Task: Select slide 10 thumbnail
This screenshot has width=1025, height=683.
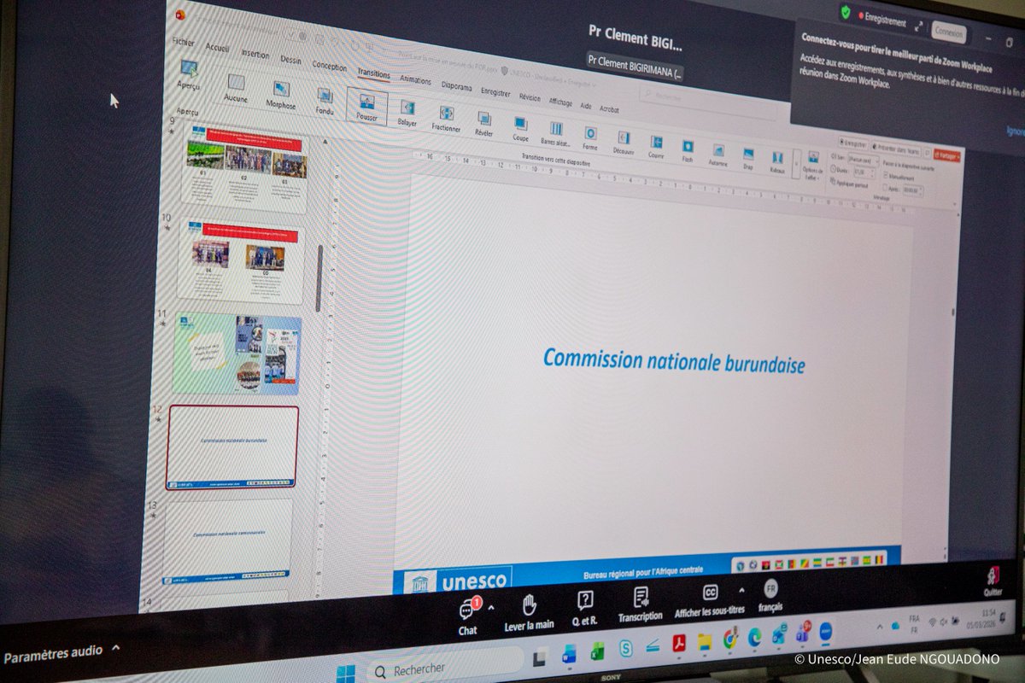Action: tap(241, 262)
